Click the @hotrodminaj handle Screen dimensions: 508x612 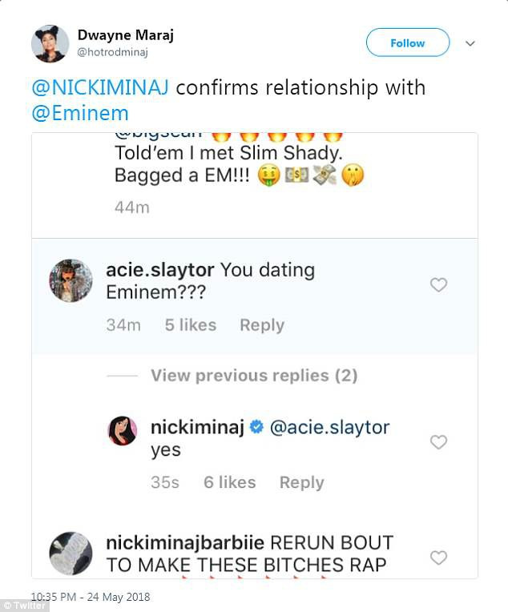pos(112,53)
